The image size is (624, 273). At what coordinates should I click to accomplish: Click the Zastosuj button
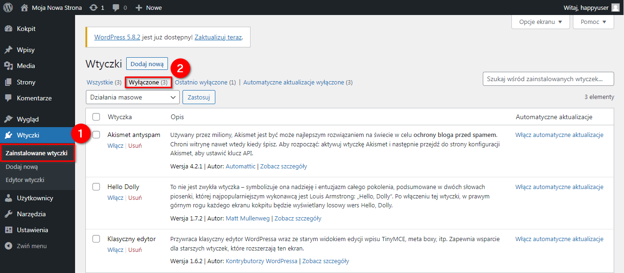coord(199,97)
